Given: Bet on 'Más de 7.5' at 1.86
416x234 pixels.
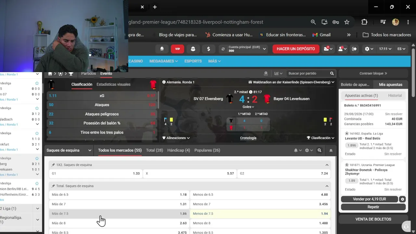Looking at the screenshot, I should [119, 214].
